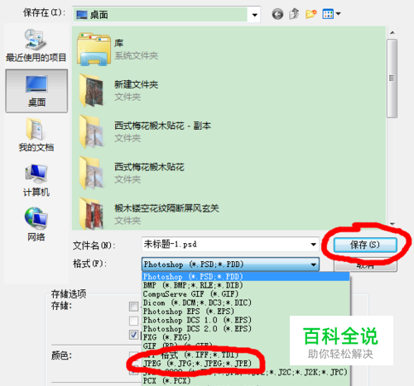Image resolution: width=414 pixels, height=386 pixels.
Task: Click the file list scroll up arrow
Action: point(392,33)
